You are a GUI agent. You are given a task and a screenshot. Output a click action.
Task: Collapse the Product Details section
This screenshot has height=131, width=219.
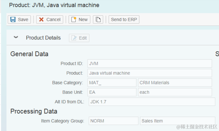pos(16,37)
